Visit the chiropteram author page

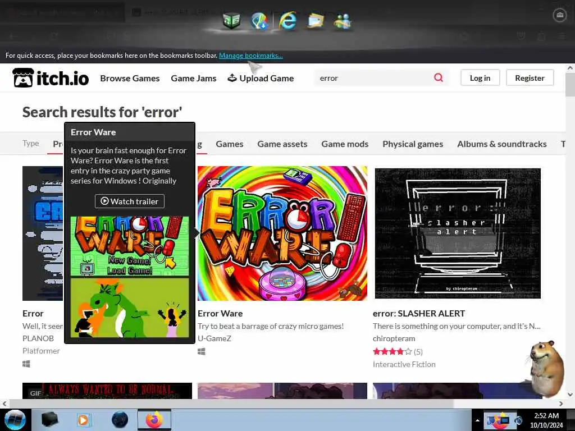point(394,338)
